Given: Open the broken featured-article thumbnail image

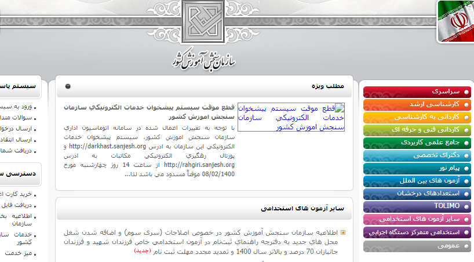Looking at the screenshot, I should click(x=291, y=117).
